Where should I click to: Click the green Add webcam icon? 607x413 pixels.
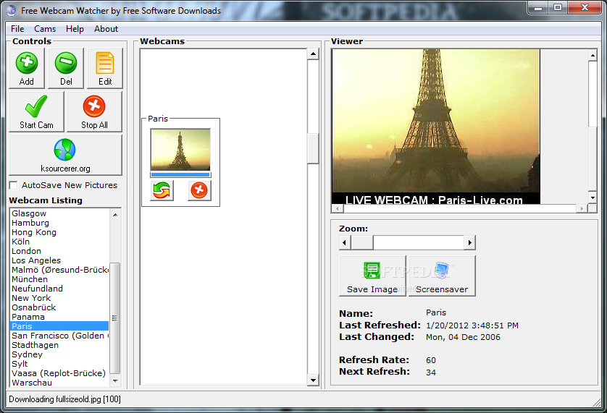point(27,63)
